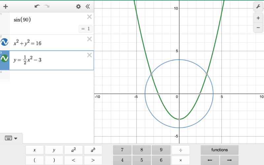Zoom out of the graph
Image resolution: width=264 pixels, height=165 pixels.
258,28
